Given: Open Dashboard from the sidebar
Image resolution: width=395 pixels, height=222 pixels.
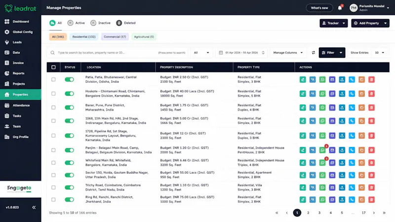Looking at the screenshot, I should click(x=20, y=22).
